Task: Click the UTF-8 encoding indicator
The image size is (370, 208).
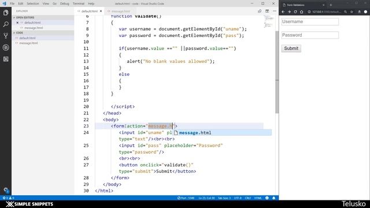Action: point(238,198)
